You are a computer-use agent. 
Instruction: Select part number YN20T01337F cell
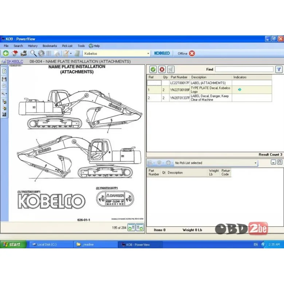[180, 98]
